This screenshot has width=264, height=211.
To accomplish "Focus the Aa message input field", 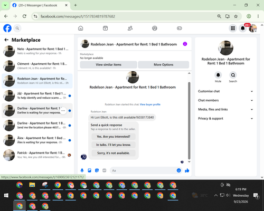I will pos(143,170).
